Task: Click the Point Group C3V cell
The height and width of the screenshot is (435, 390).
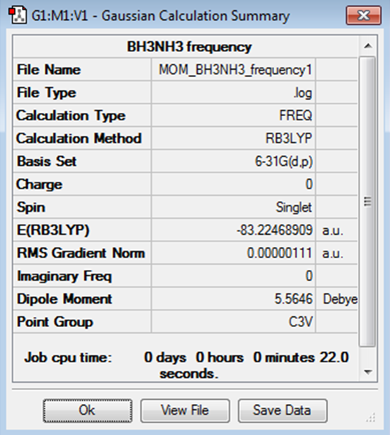Action: (x=233, y=322)
